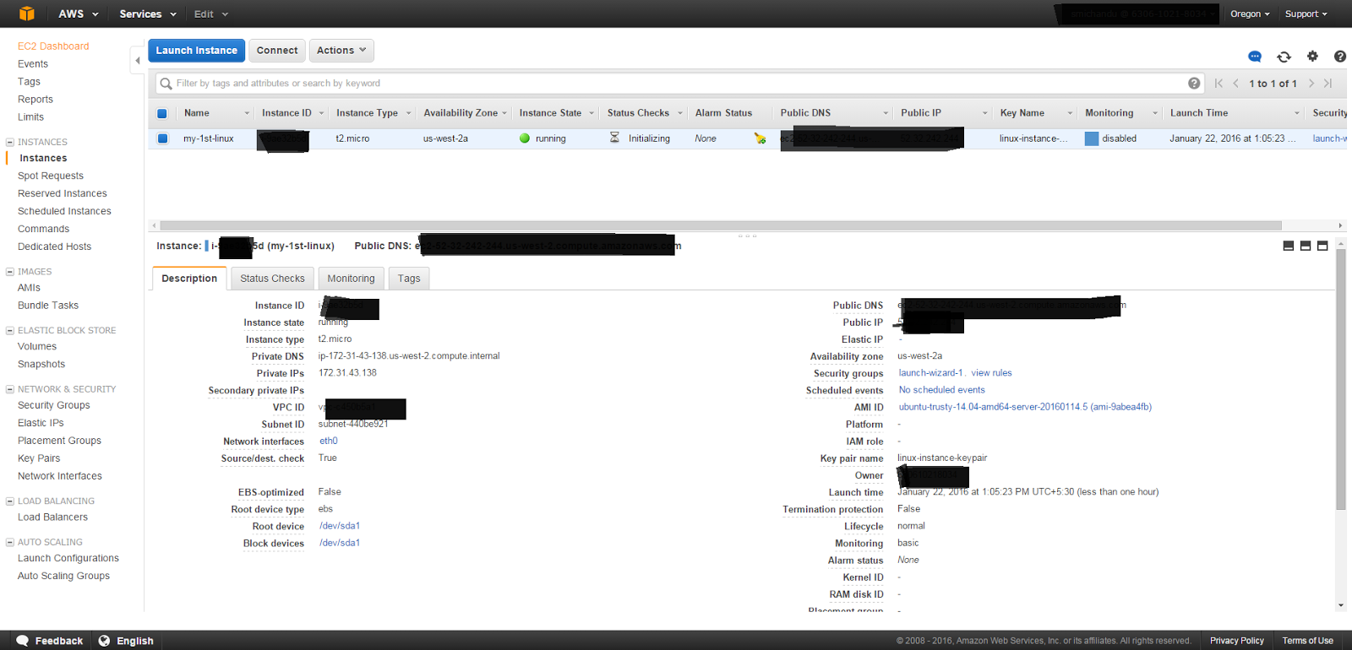
Task: Open Load Balancers in sidebar
Action: [x=52, y=517]
